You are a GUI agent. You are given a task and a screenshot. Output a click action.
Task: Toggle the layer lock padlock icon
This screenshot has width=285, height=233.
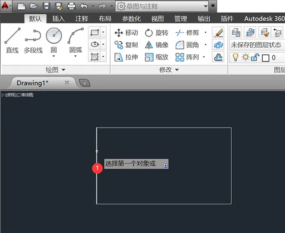pyautogui.click(x=255, y=57)
